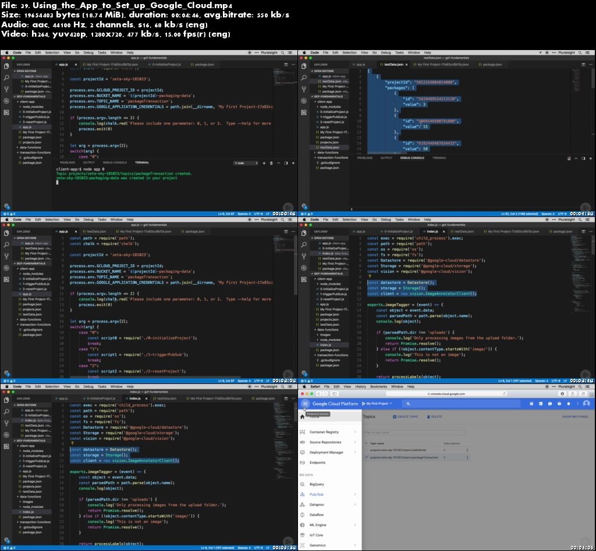Click SHOW INFO PANEL link
This screenshot has height=551, width=596.
pos(575,417)
